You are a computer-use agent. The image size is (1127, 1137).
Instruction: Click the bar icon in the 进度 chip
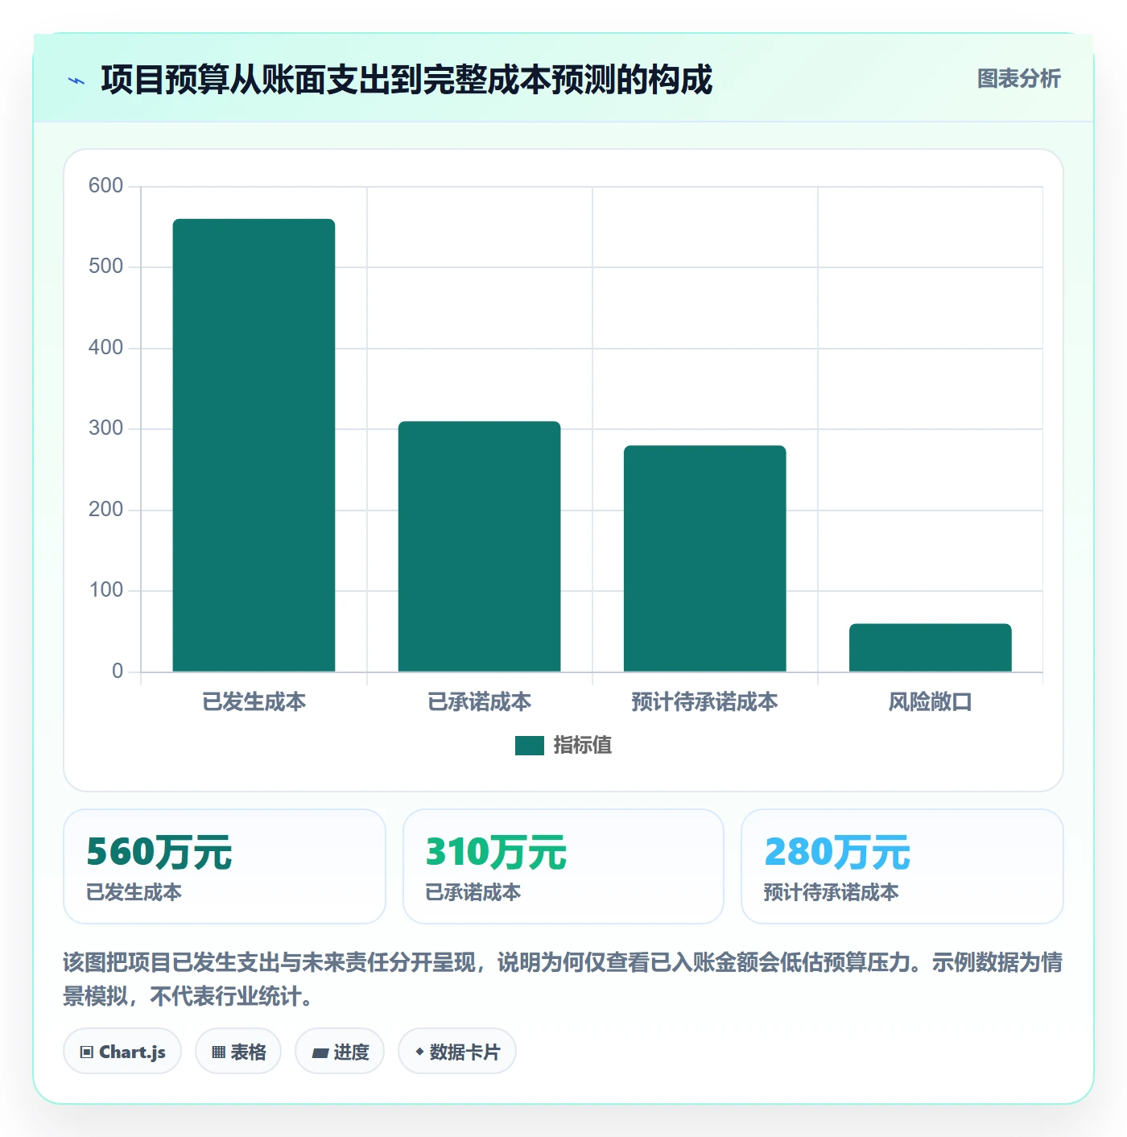click(x=320, y=1053)
